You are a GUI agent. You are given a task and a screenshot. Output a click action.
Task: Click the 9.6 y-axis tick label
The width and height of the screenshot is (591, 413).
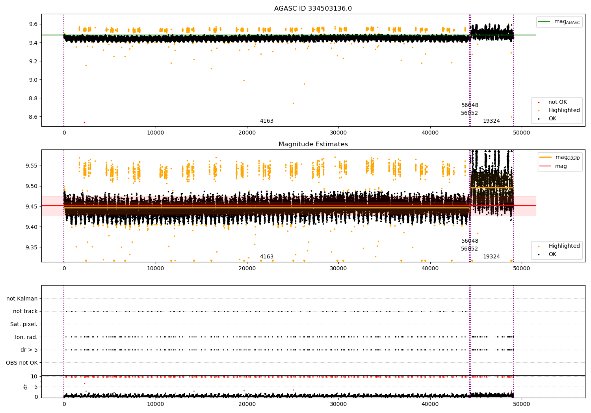33,24
